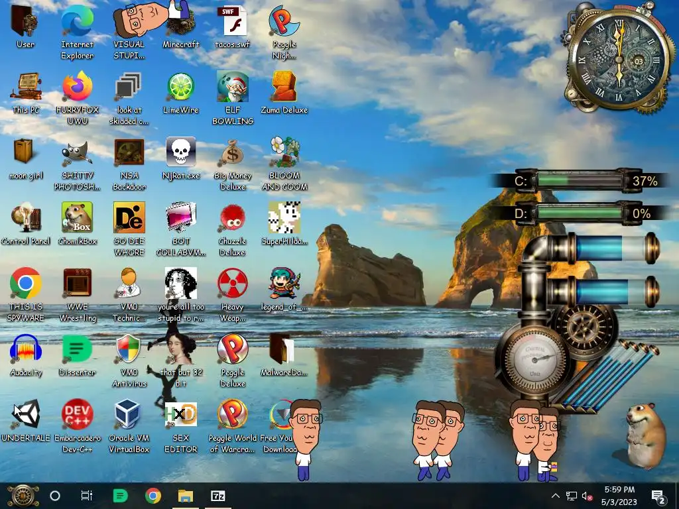Open the SuperHilda... pixel icon
This screenshot has height=509, width=679.
(284, 224)
